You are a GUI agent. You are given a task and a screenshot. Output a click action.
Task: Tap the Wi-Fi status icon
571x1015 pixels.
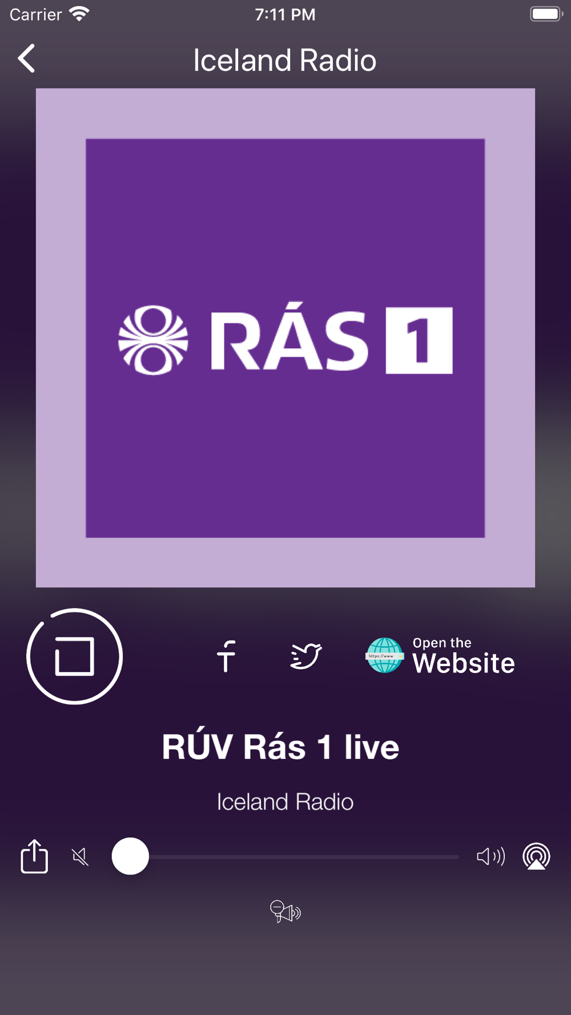point(79,14)
